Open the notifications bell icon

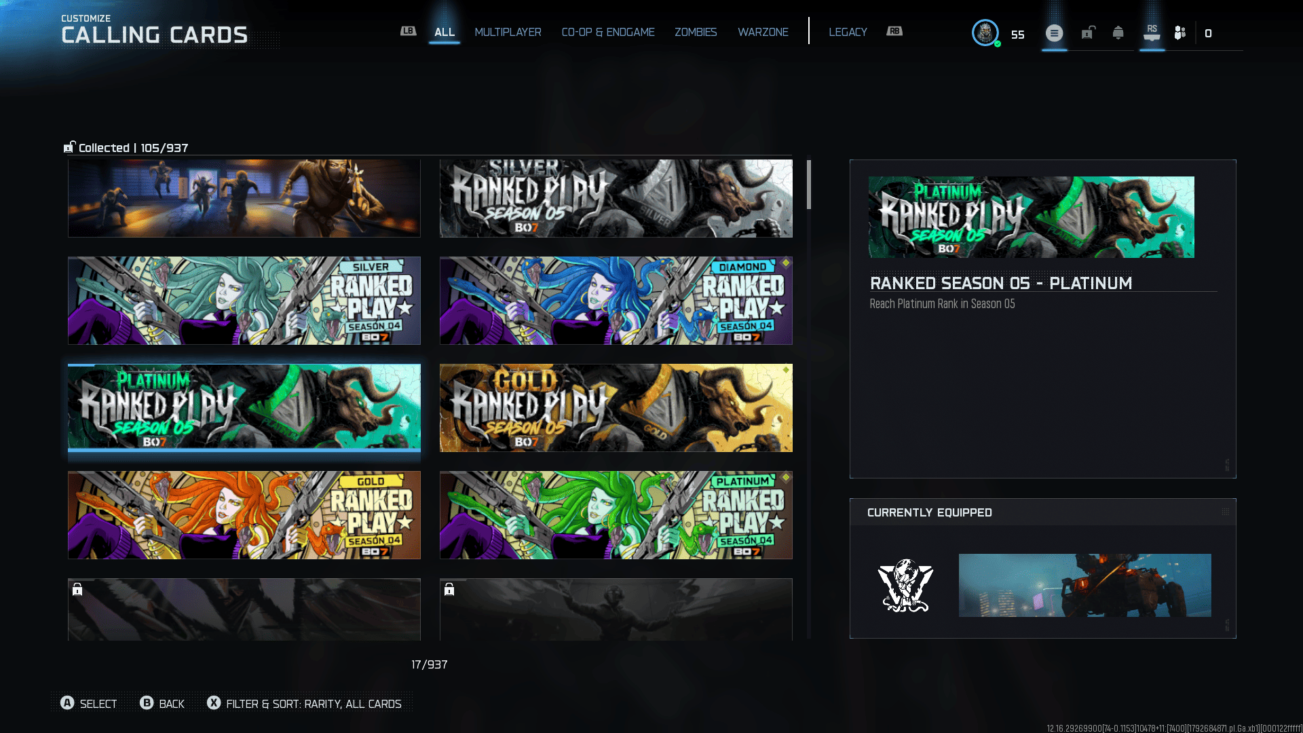1118,33
